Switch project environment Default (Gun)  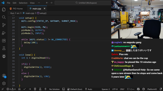pos(75,89)
